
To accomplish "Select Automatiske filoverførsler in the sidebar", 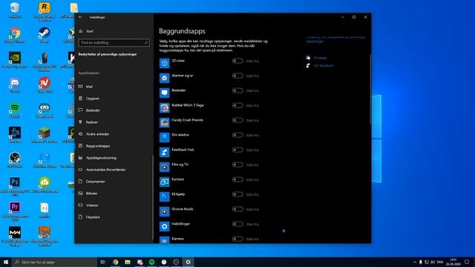I will (x=114, y=170).
